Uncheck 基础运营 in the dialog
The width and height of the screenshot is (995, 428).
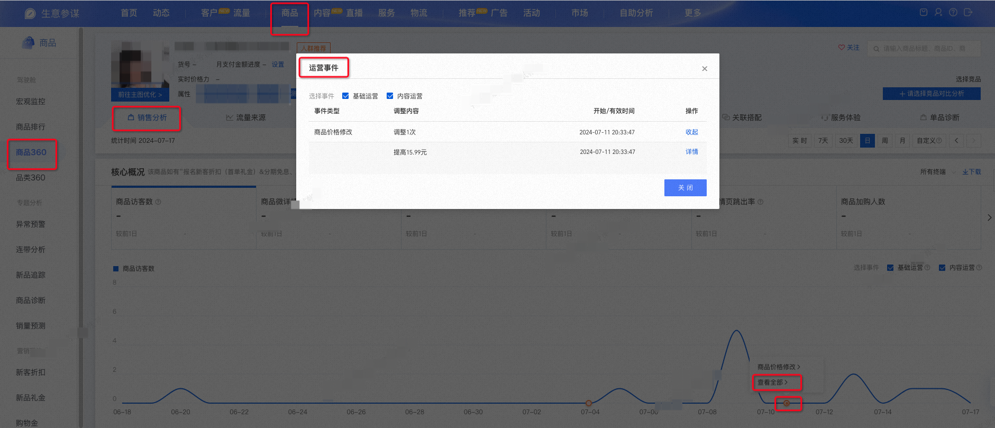pyautogui.click(x=345, y=96)
